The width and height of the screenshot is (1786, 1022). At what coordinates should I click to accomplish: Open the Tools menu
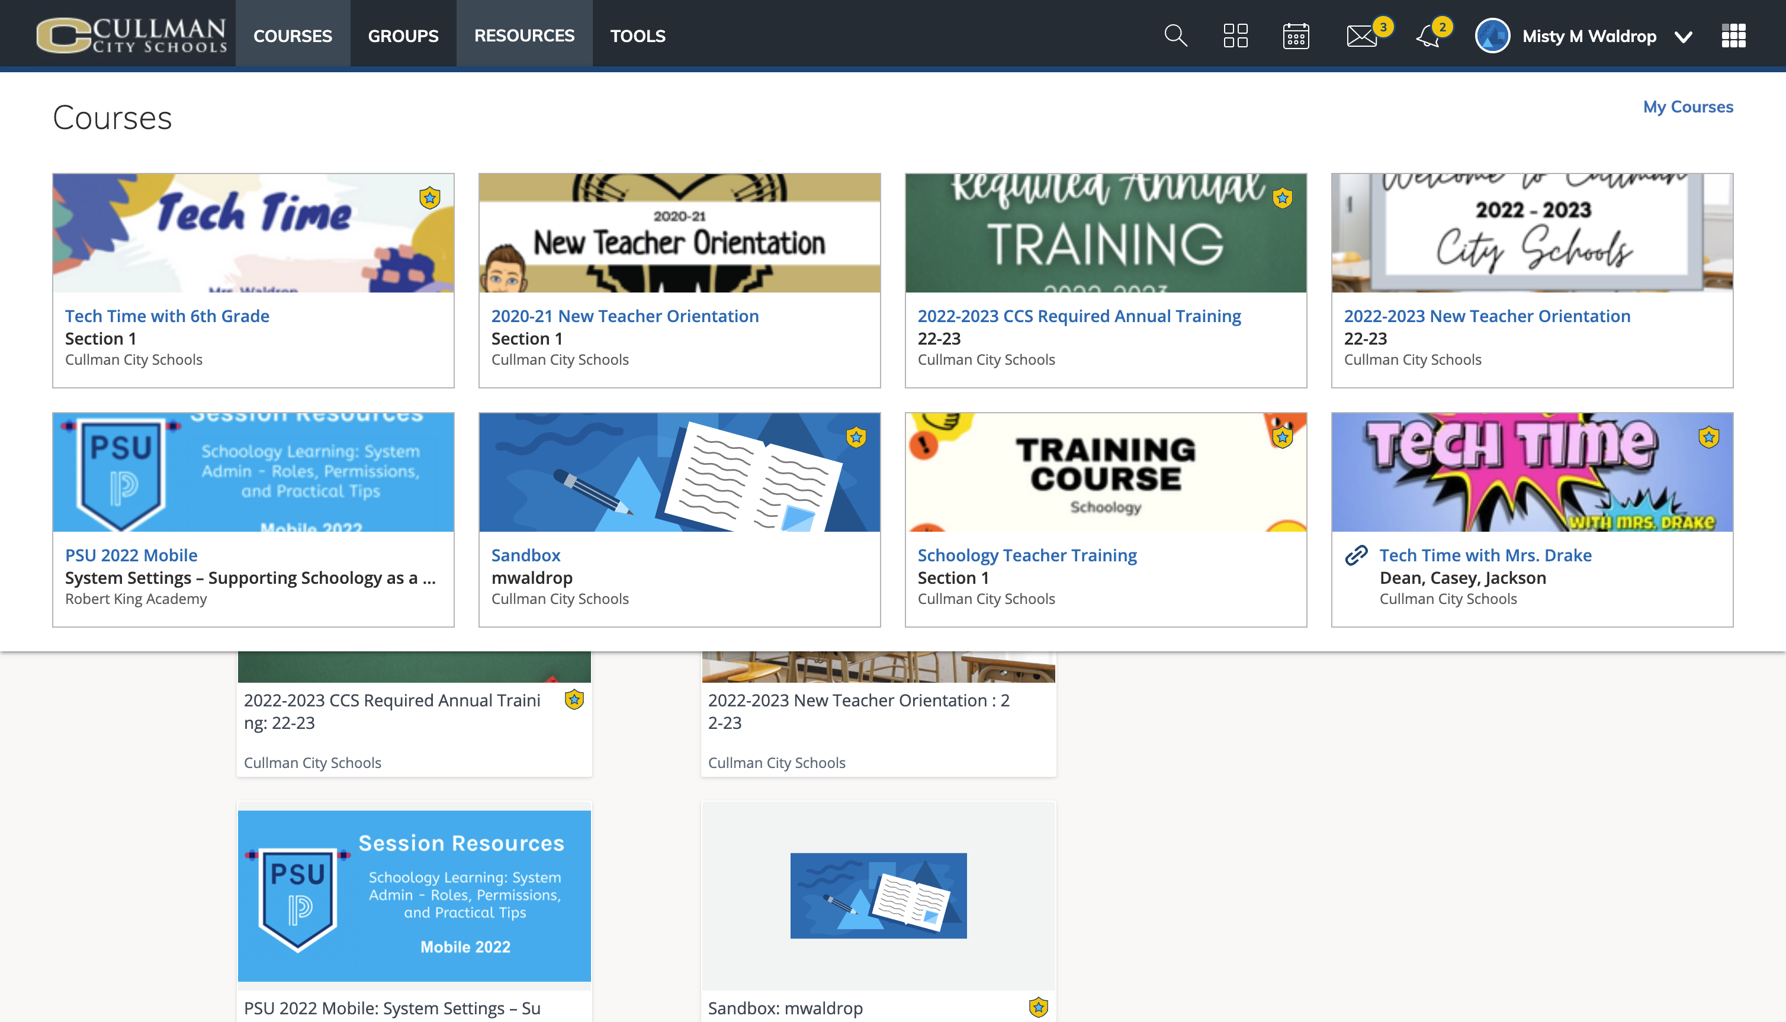pos(637,36)
